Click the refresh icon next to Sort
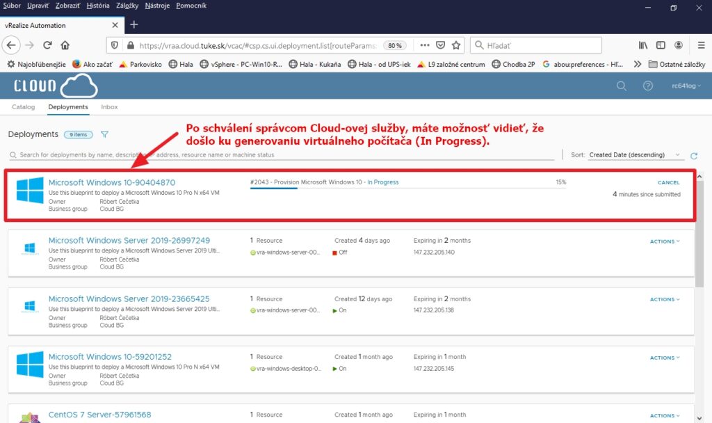Image resolution: width=712 pixels, height=423 pixels. click(693, 156)
